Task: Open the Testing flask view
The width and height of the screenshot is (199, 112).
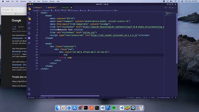Action: (x=29, y=33)
